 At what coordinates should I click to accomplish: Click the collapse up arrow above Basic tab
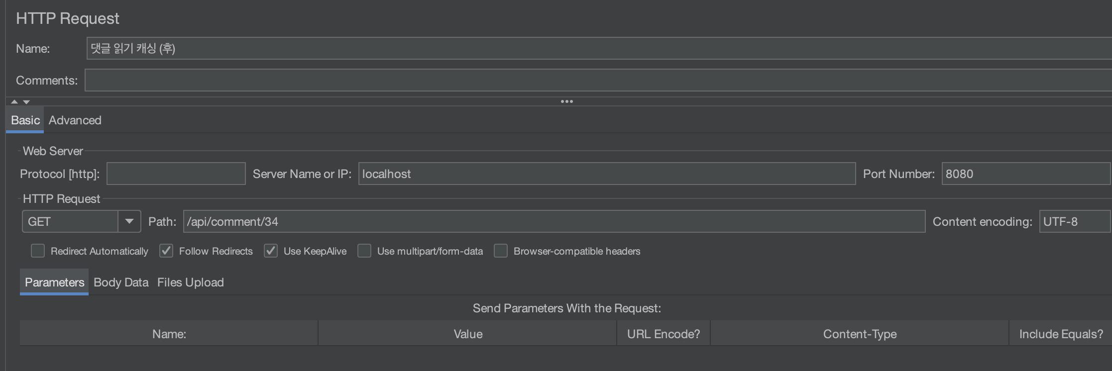[14, 101]
